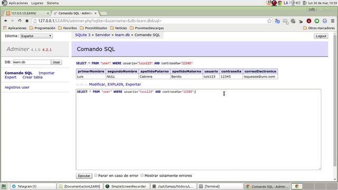Switch to the 127.0.0.1/LEARN/ tab
This screenshot has width=338, height=190.
pyautogui.click(x=27, y=13)
